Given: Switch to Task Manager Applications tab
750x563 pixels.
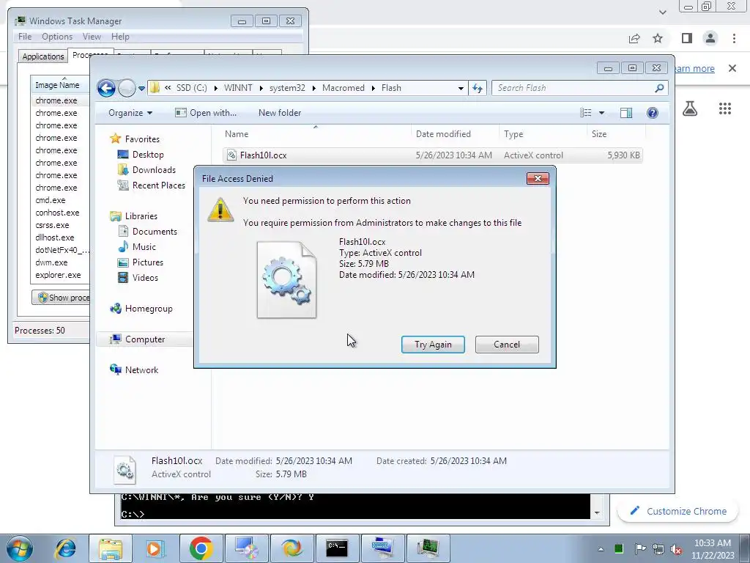Looking at the screenshot, I should [x=43, y=56].
